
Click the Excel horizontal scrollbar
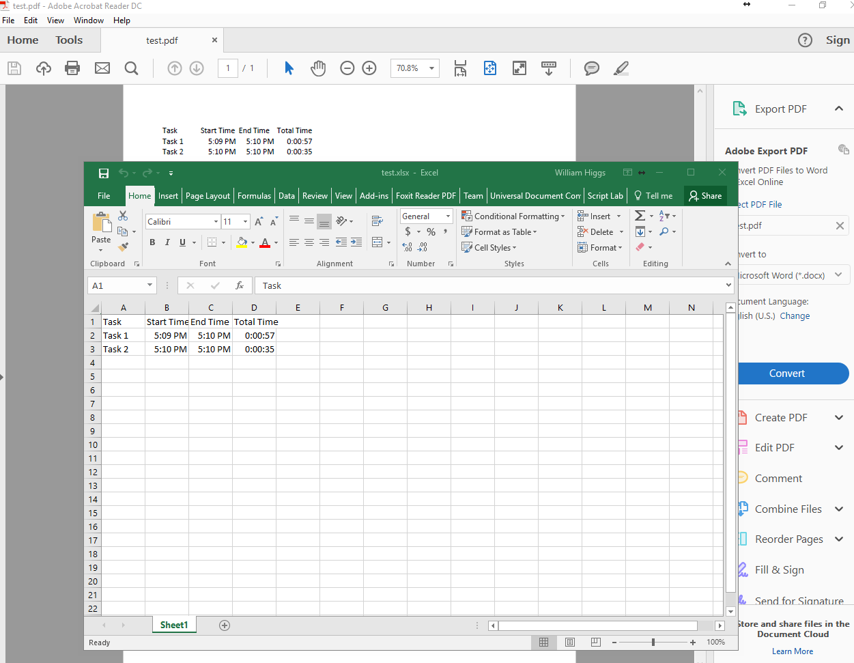tap(597, 625)
